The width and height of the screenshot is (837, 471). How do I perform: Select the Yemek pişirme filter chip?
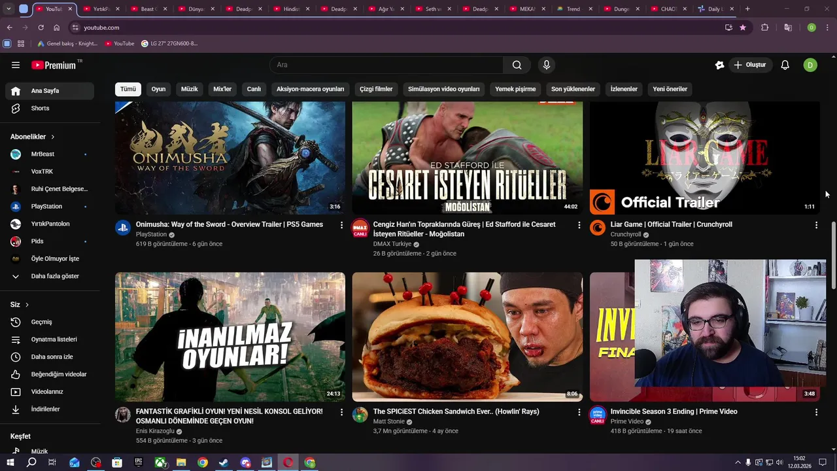(x=515, y=89)
